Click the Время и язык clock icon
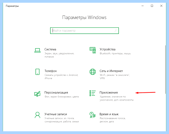 93,115
